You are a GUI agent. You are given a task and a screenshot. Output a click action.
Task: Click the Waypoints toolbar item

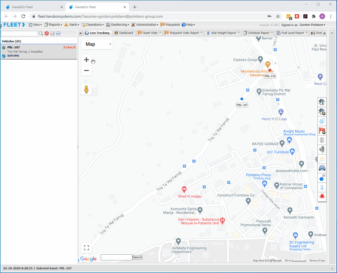tap(170, 25)
